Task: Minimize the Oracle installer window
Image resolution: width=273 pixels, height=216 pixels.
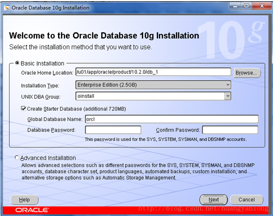Action: click(235, 6)
